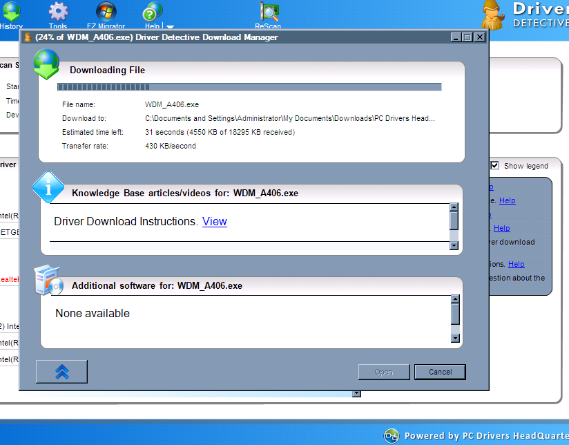Click the Driver Detective logo mascot

pyautogui.click(x=492, y=15)
